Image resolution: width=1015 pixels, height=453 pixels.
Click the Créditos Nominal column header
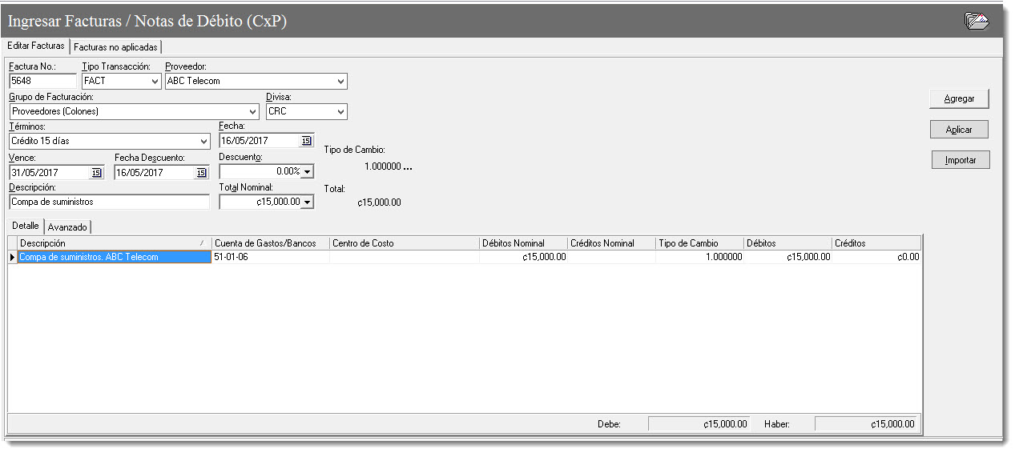tap(611, 243)
